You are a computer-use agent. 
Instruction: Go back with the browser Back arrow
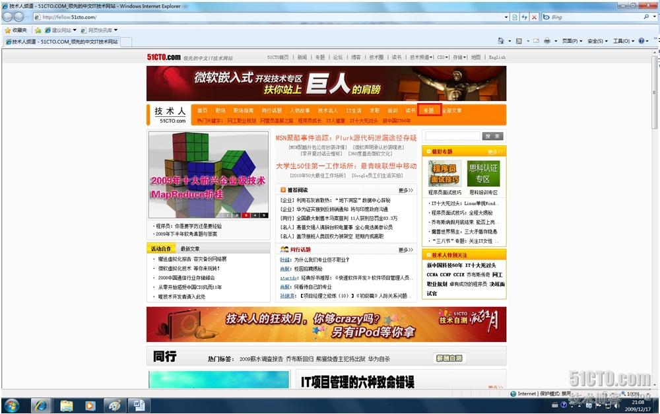click(7, 17)
